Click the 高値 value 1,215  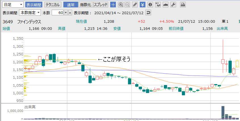coord(89,29)
